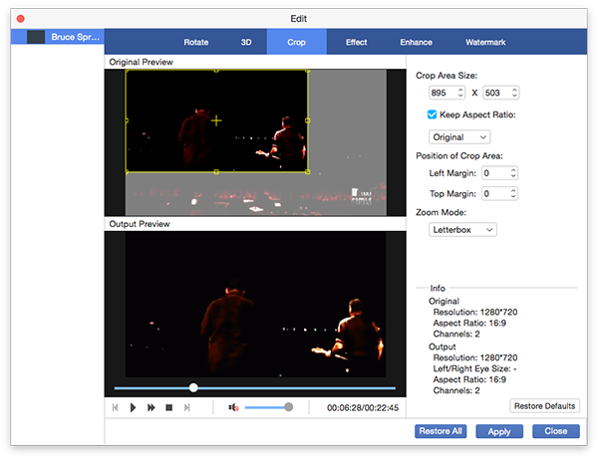Select the bottom-middle crop handle
This screenshot has height=459, width=598.
coord(216,172)
